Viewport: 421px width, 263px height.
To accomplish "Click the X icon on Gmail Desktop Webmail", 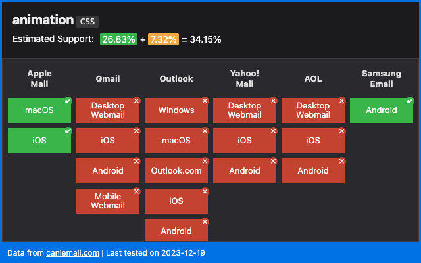I will click(136, 101).
